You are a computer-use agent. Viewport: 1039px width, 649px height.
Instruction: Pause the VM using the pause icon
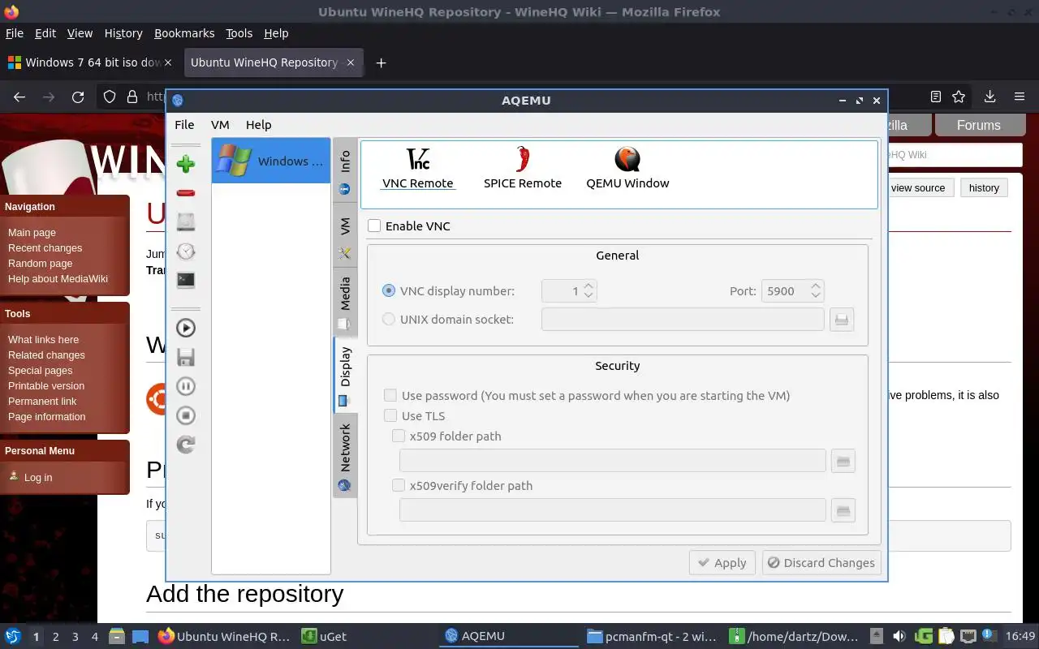pos(186,386)
